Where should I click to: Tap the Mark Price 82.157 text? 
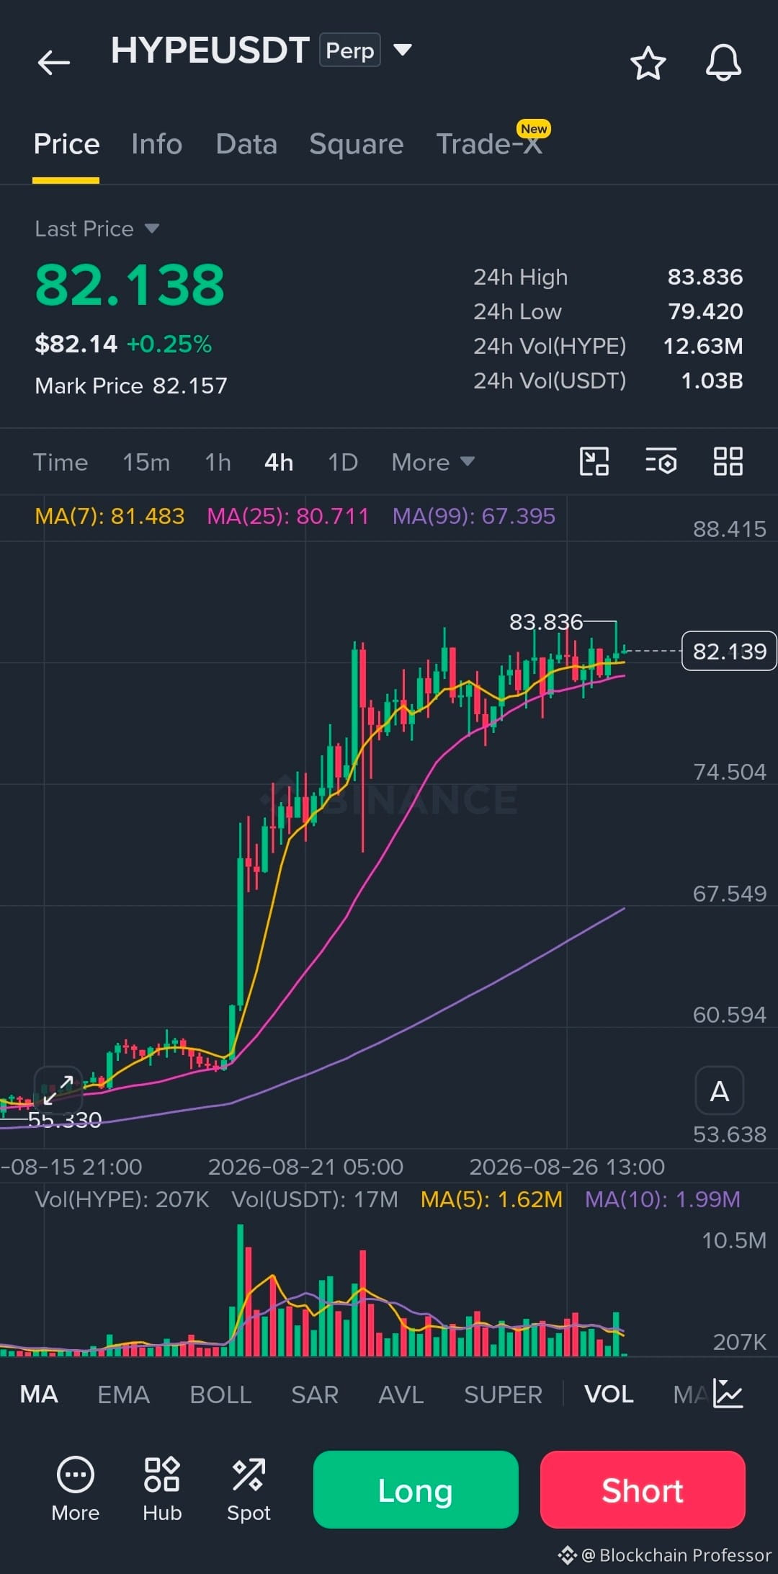(x=131, y=386)
